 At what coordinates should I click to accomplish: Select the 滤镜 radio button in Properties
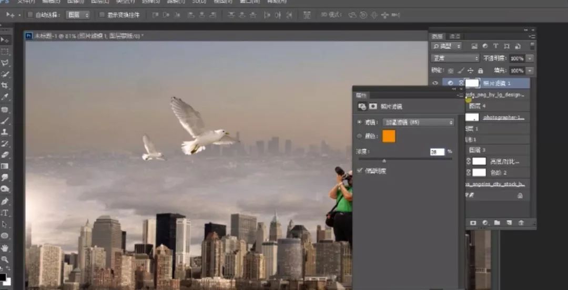pyautogui.click(x=359, y=122)
